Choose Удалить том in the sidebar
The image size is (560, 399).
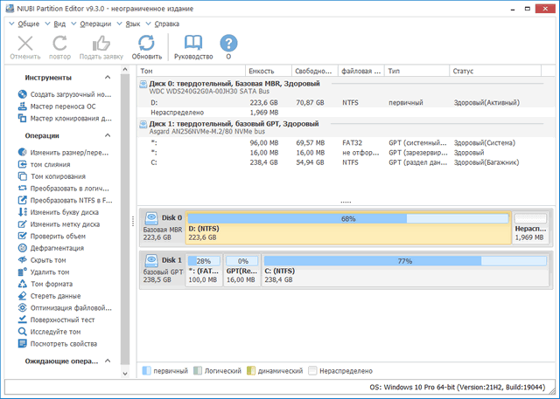50,272
